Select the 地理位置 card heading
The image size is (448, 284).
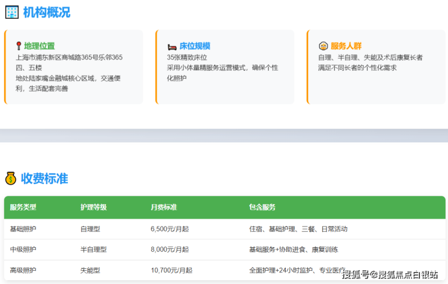tap(39, 46)
